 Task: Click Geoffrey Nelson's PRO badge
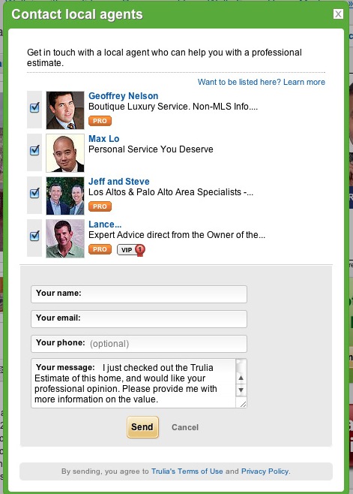(x=100, y=121)
